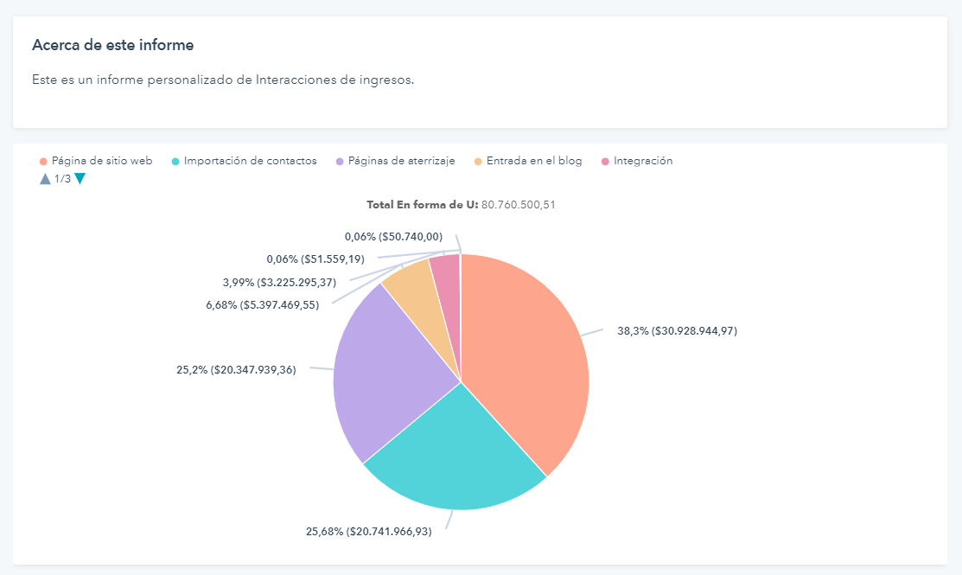Click the 25,2% ($20.347.939,36) label

[x=236, y=369]
